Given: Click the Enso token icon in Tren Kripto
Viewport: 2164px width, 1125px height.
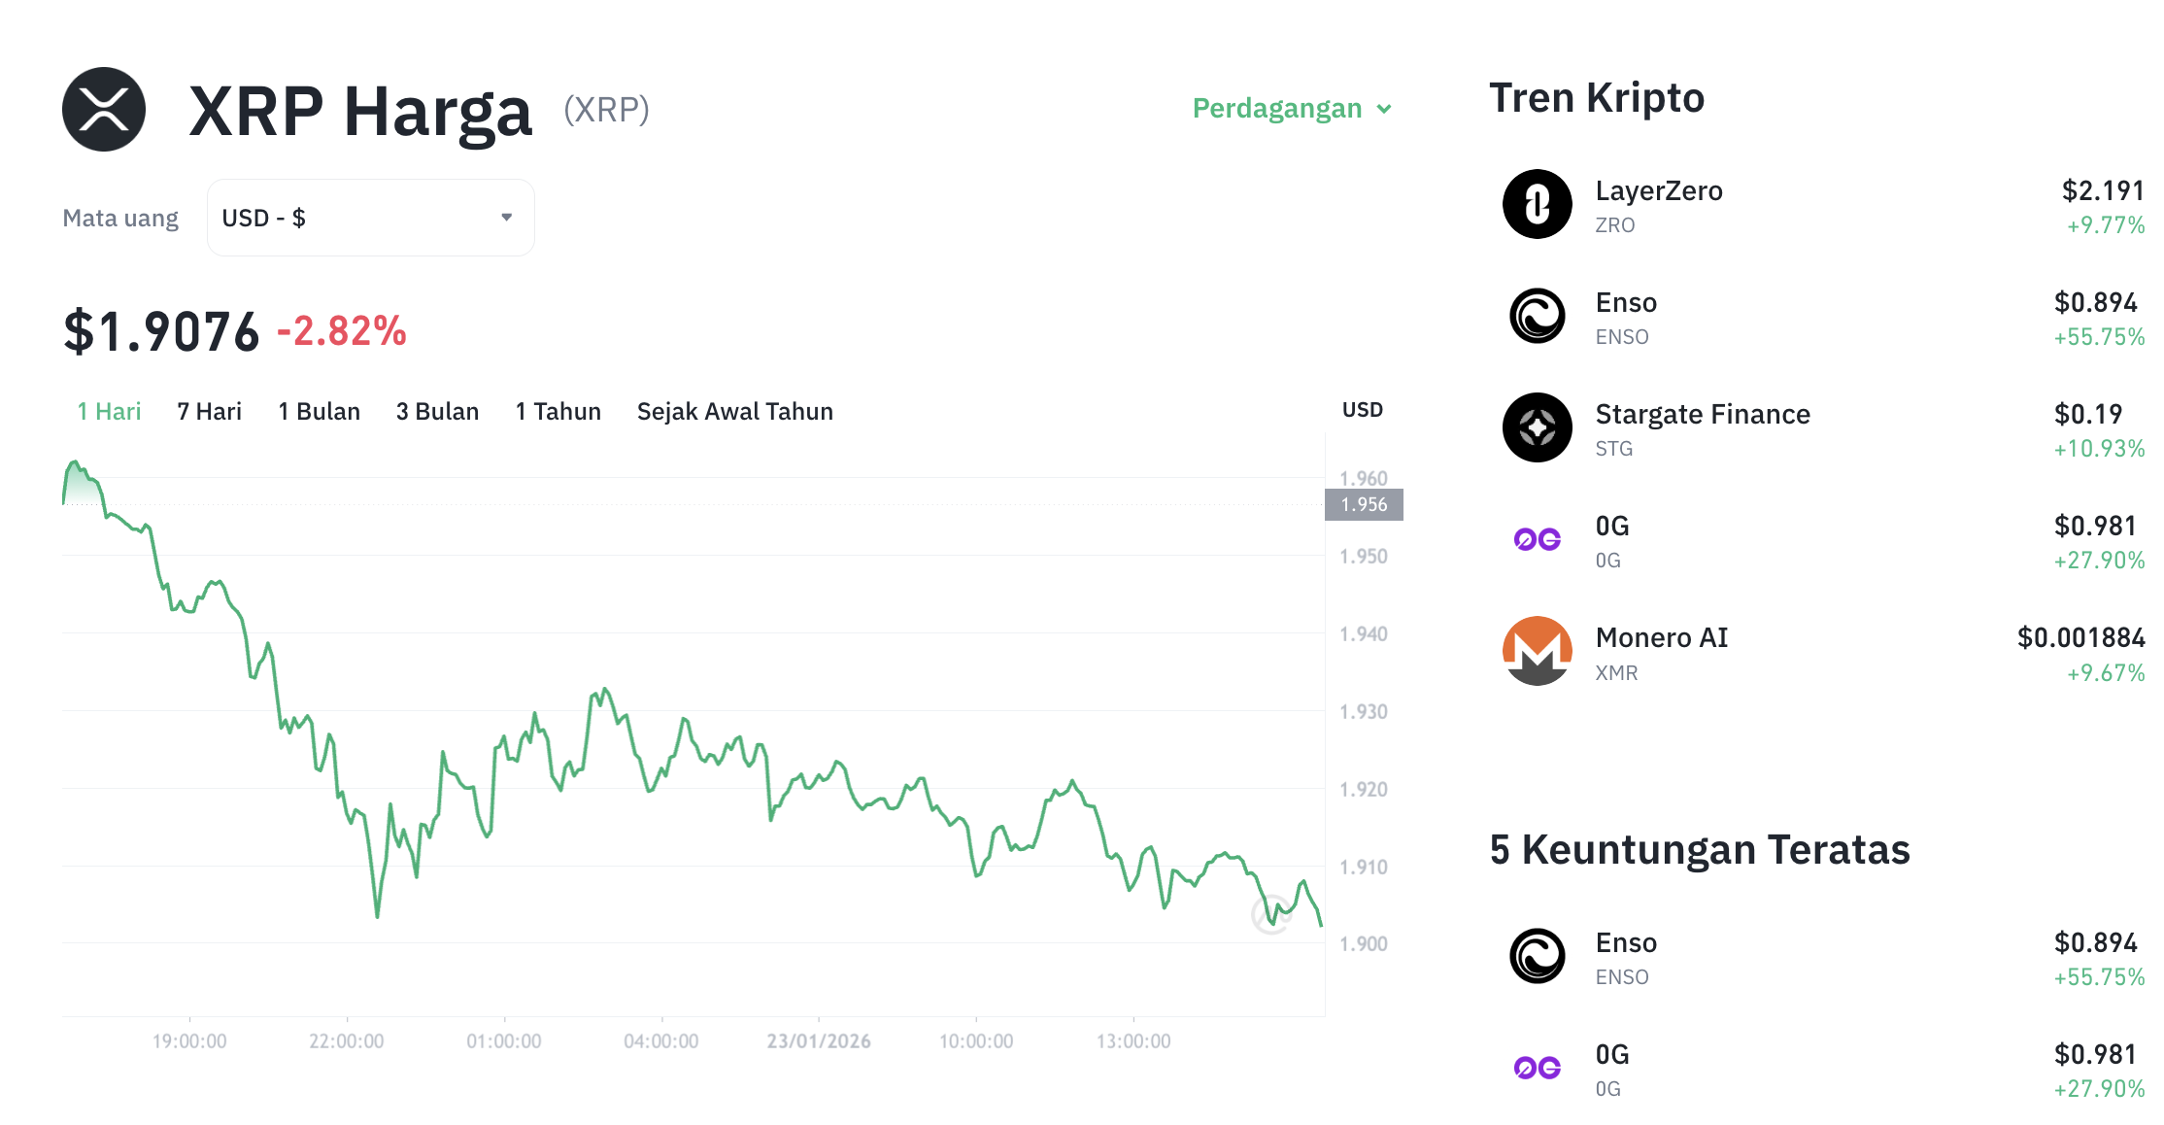Looking at the screenshot, I should 1538,316.
